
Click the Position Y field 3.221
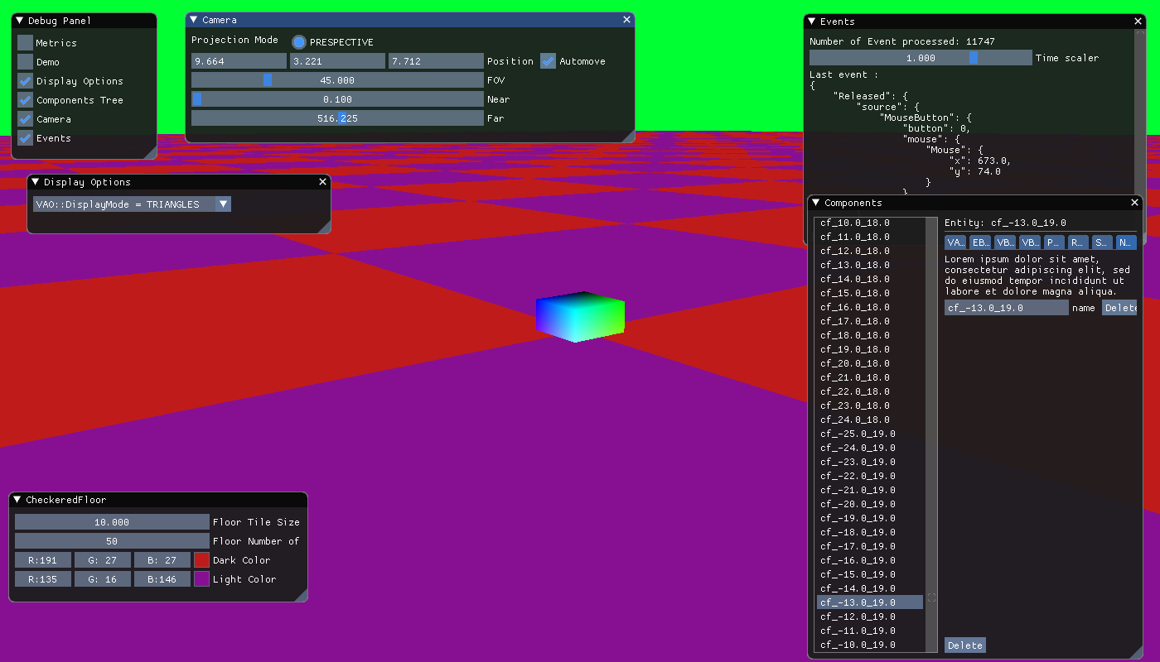(337, 61)
